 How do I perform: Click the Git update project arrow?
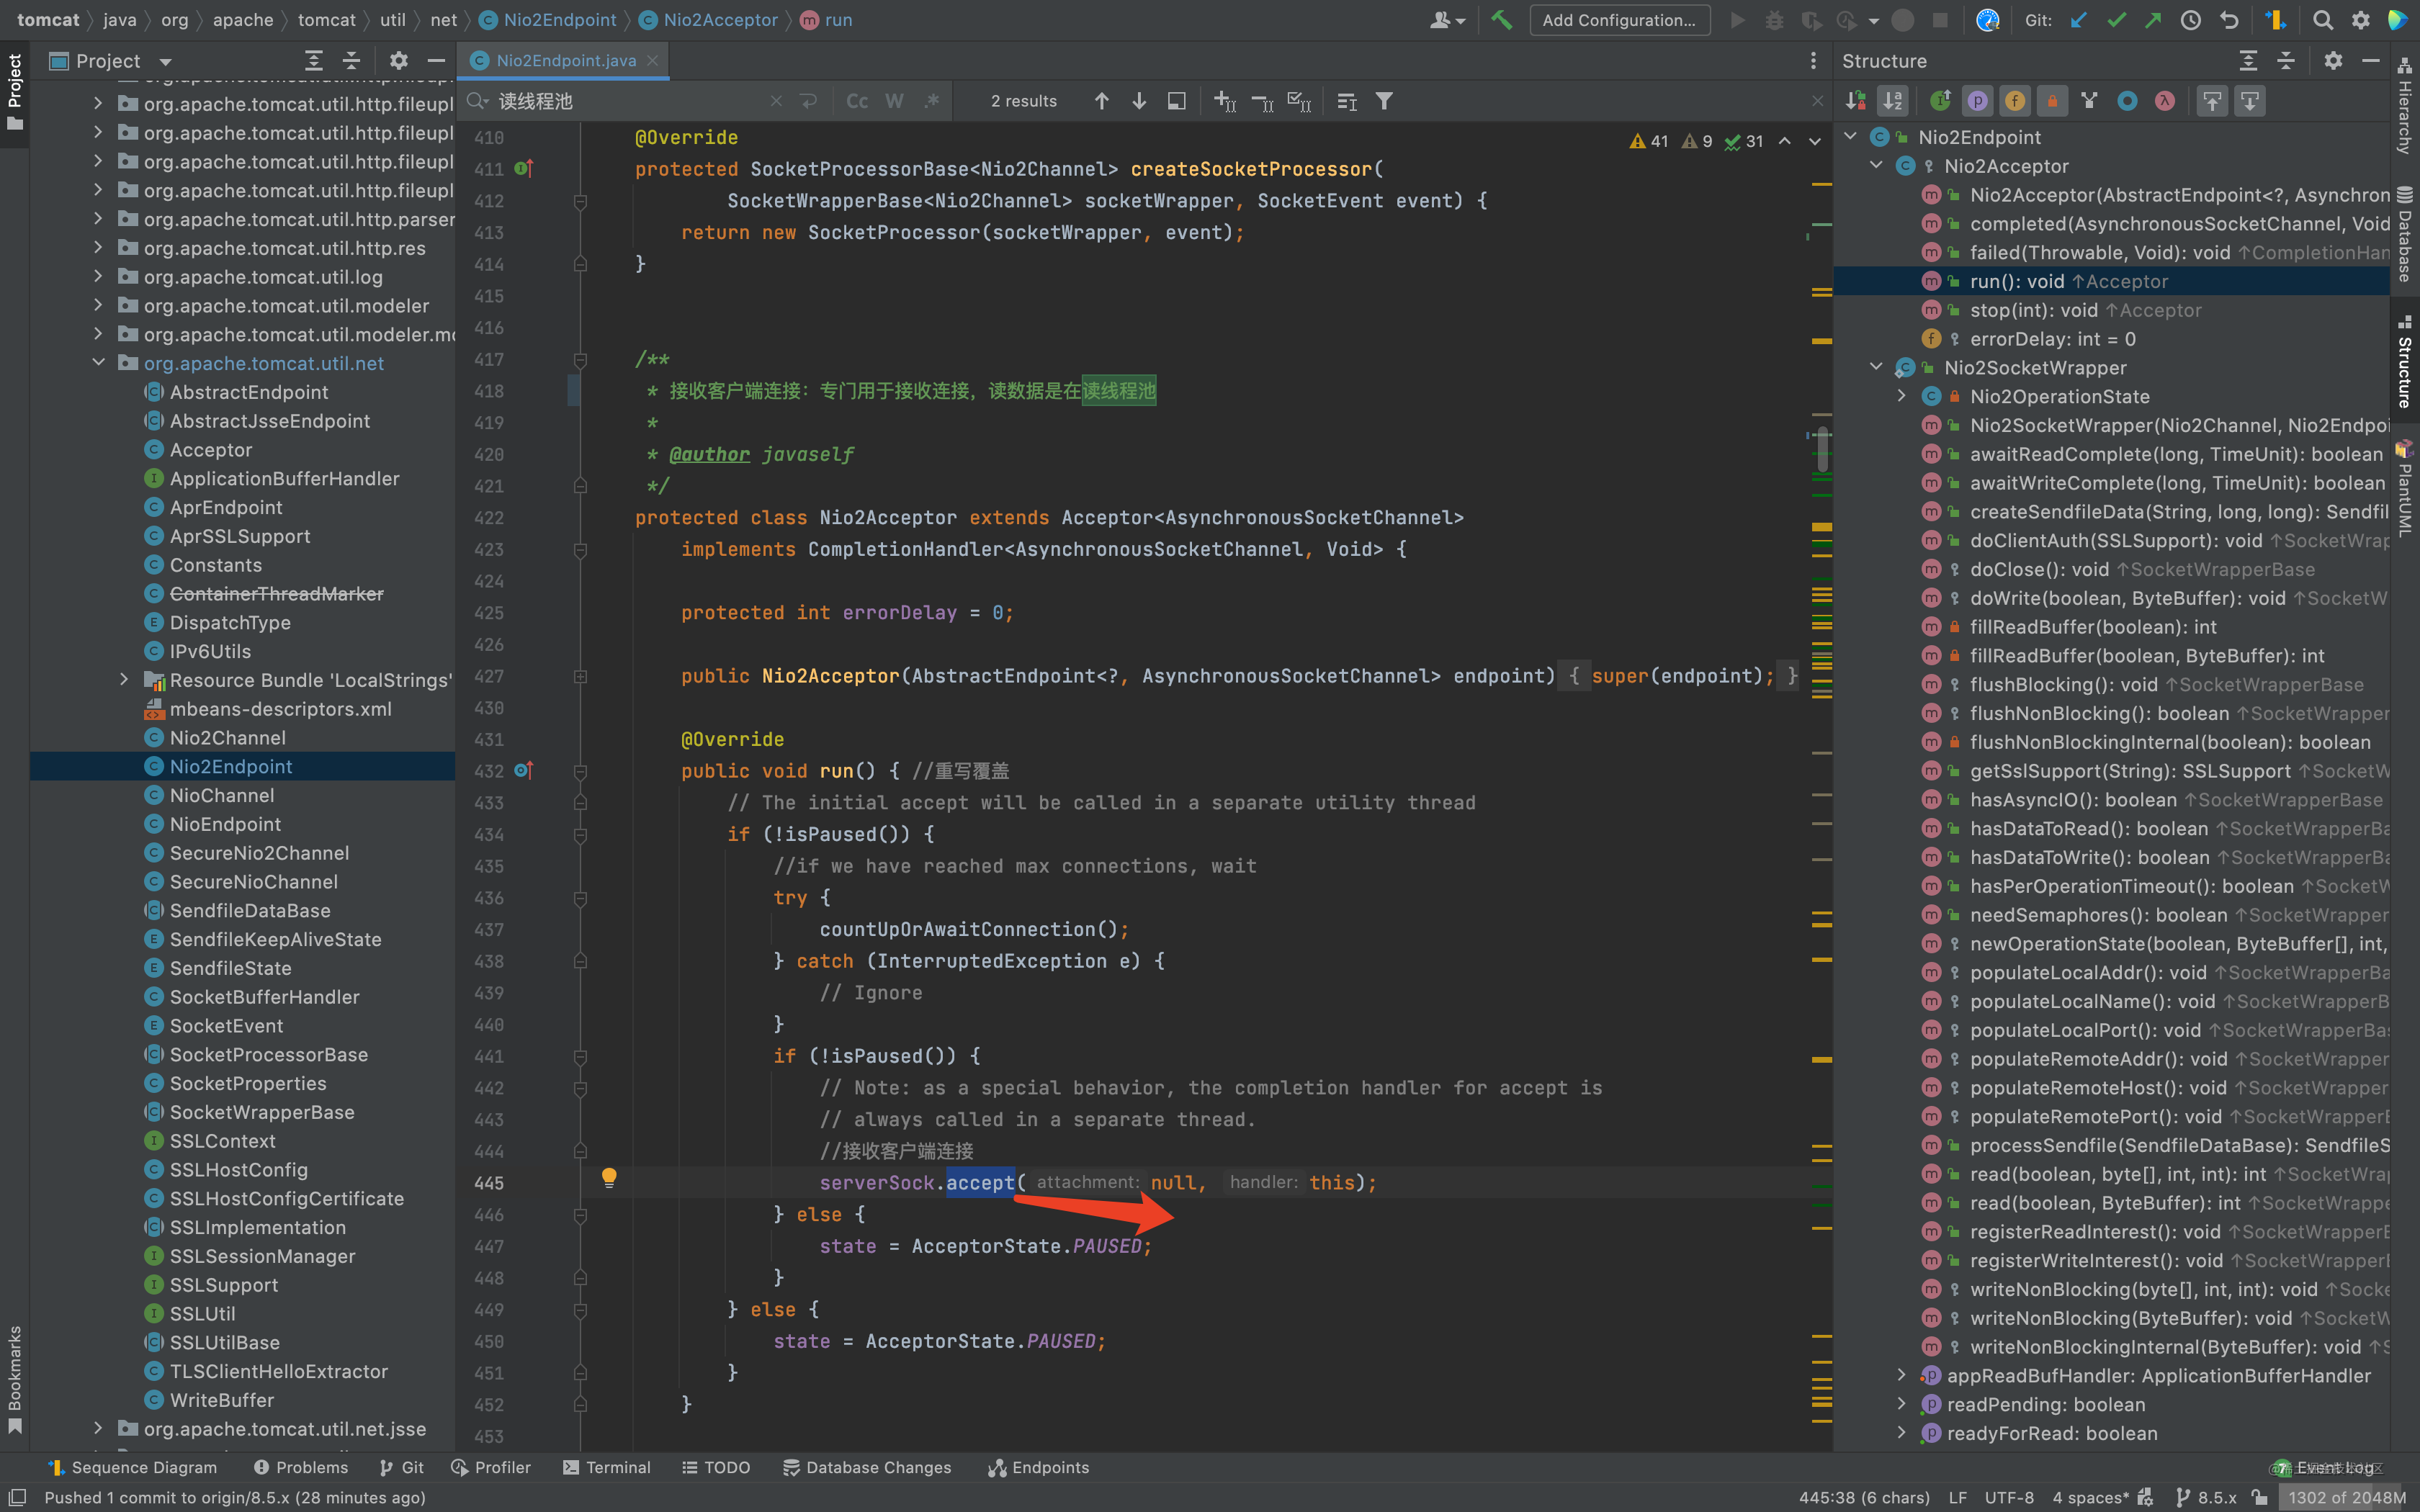2079,20
